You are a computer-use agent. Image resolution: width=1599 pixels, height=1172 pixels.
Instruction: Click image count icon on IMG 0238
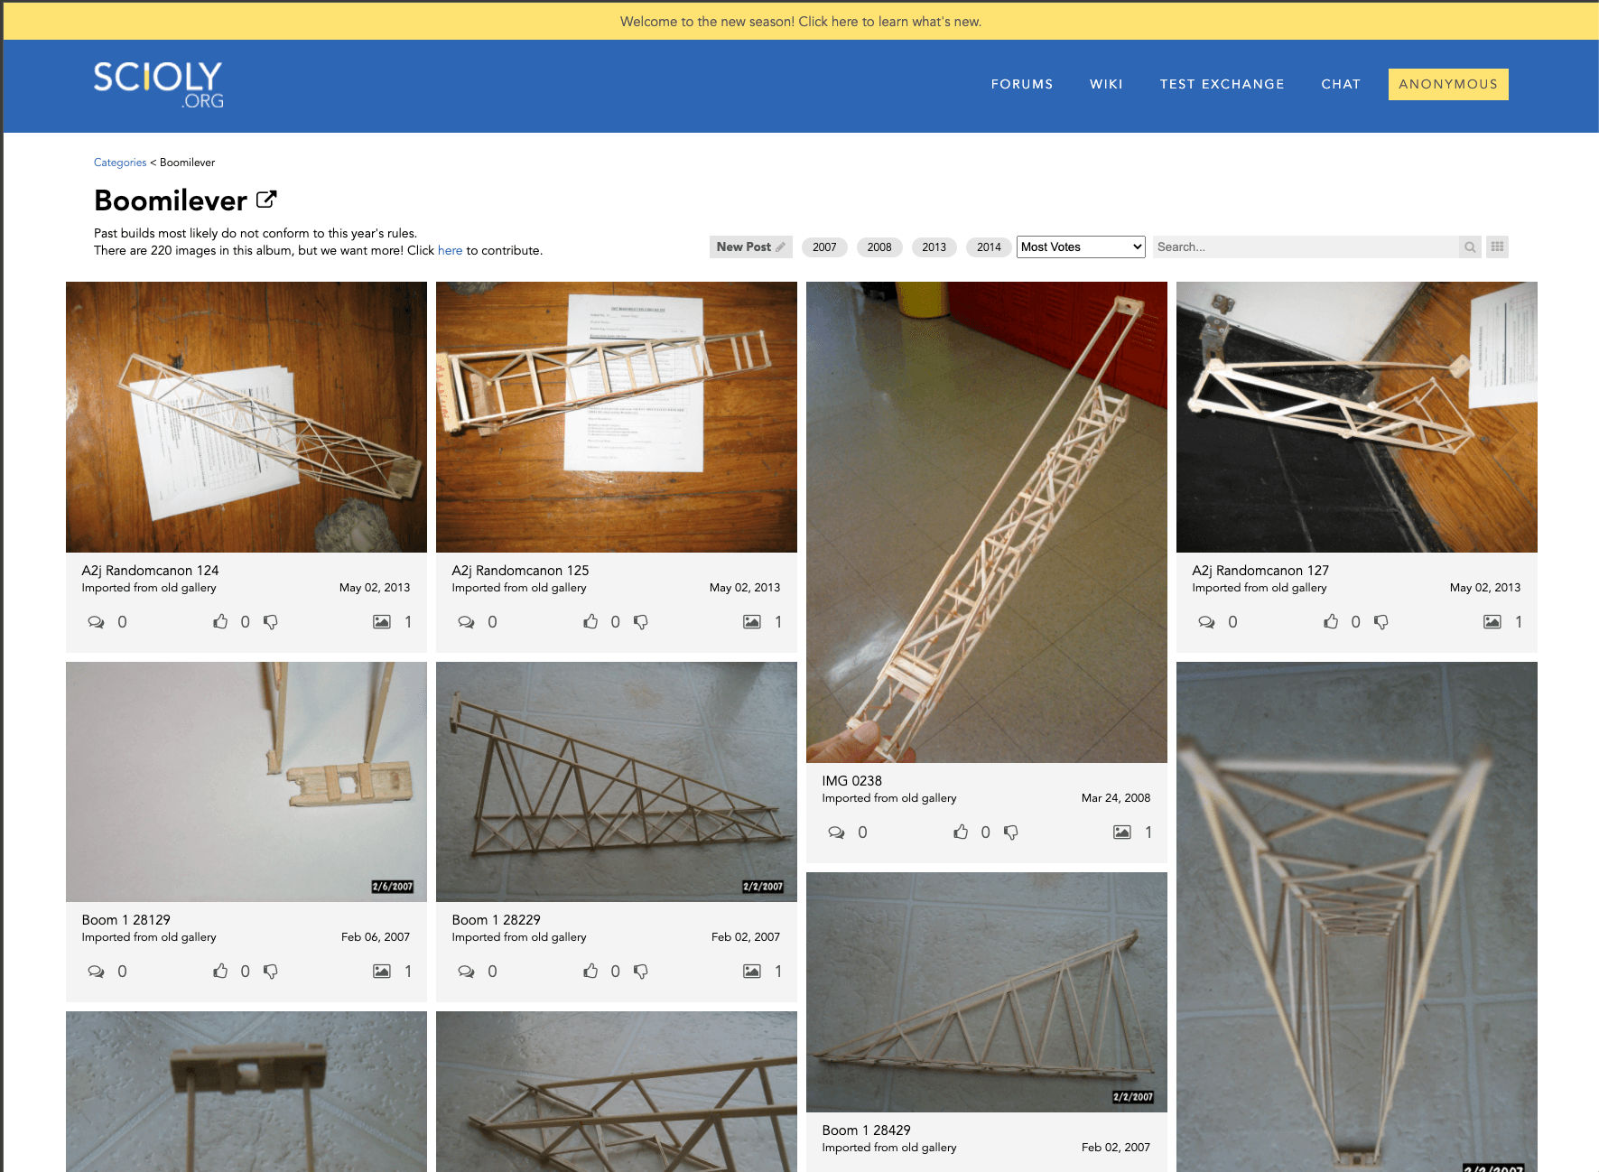pyautogui.click(x=1121, y=832)
